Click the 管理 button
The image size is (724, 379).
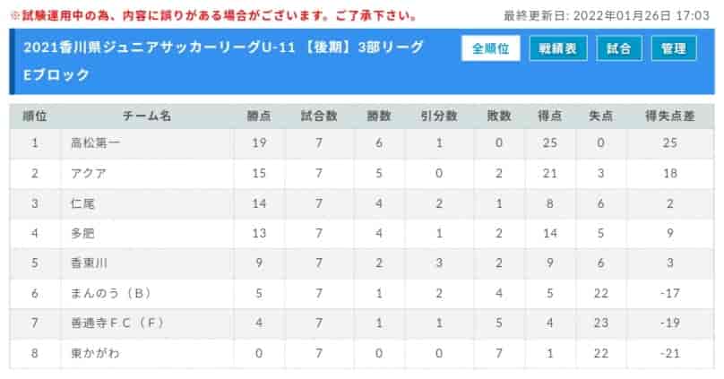(674, 48)
